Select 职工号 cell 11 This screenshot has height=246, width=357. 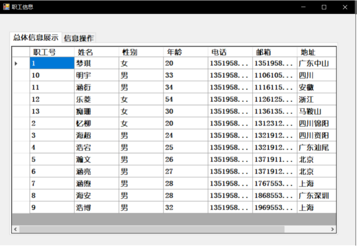pyautogui.click(x=52, y=87)
